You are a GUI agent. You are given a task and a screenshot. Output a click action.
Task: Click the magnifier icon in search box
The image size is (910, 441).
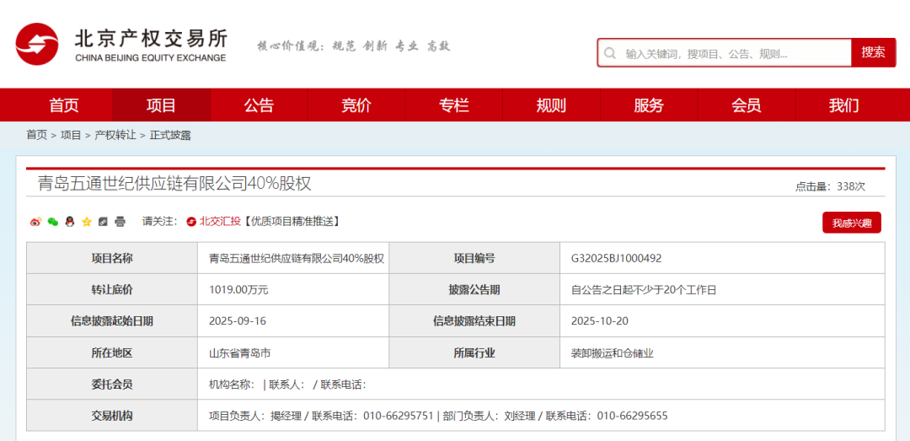coord(610,53)
